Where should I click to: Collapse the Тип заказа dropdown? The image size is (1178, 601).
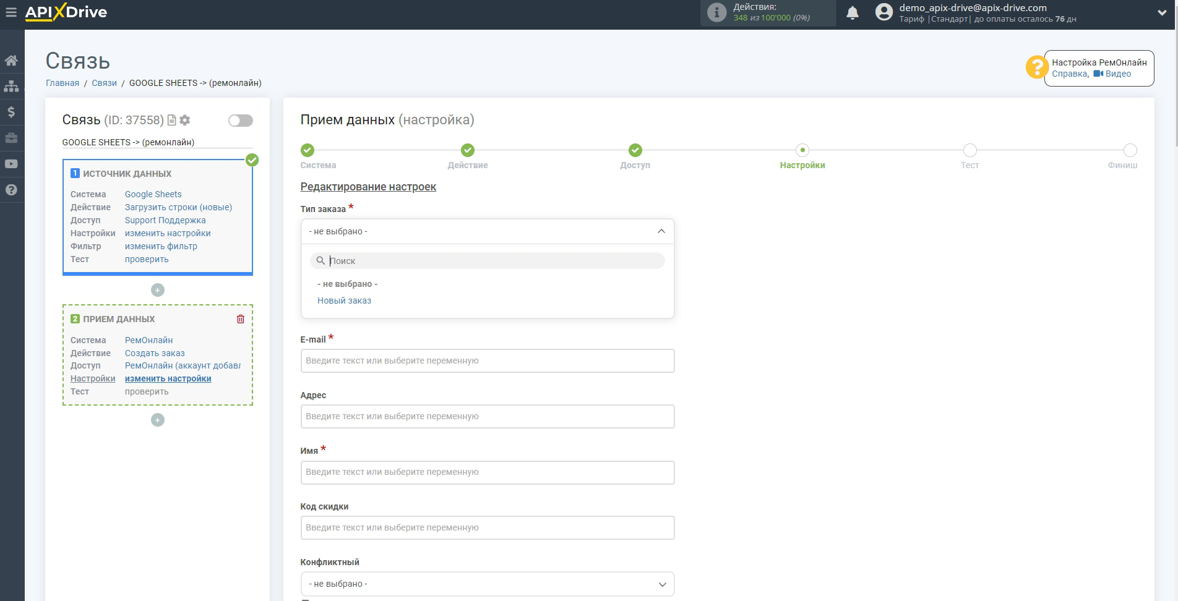point(488,231)
